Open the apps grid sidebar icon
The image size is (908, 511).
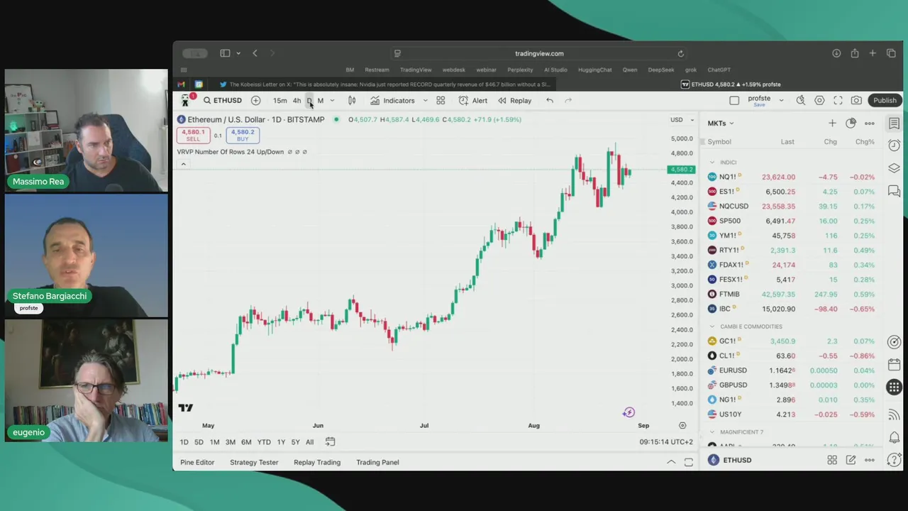[894, 388]
